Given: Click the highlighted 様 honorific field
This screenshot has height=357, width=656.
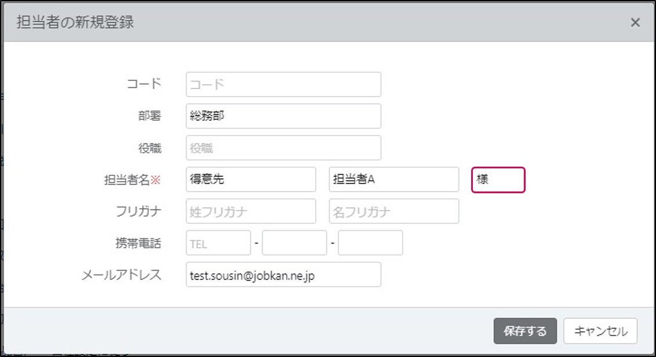Looking at the screenshot, I should 498,179.
